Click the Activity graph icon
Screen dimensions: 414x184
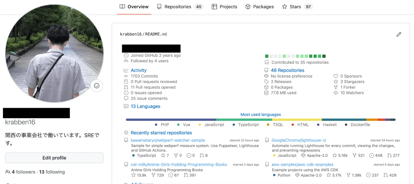tap(126, 70)
